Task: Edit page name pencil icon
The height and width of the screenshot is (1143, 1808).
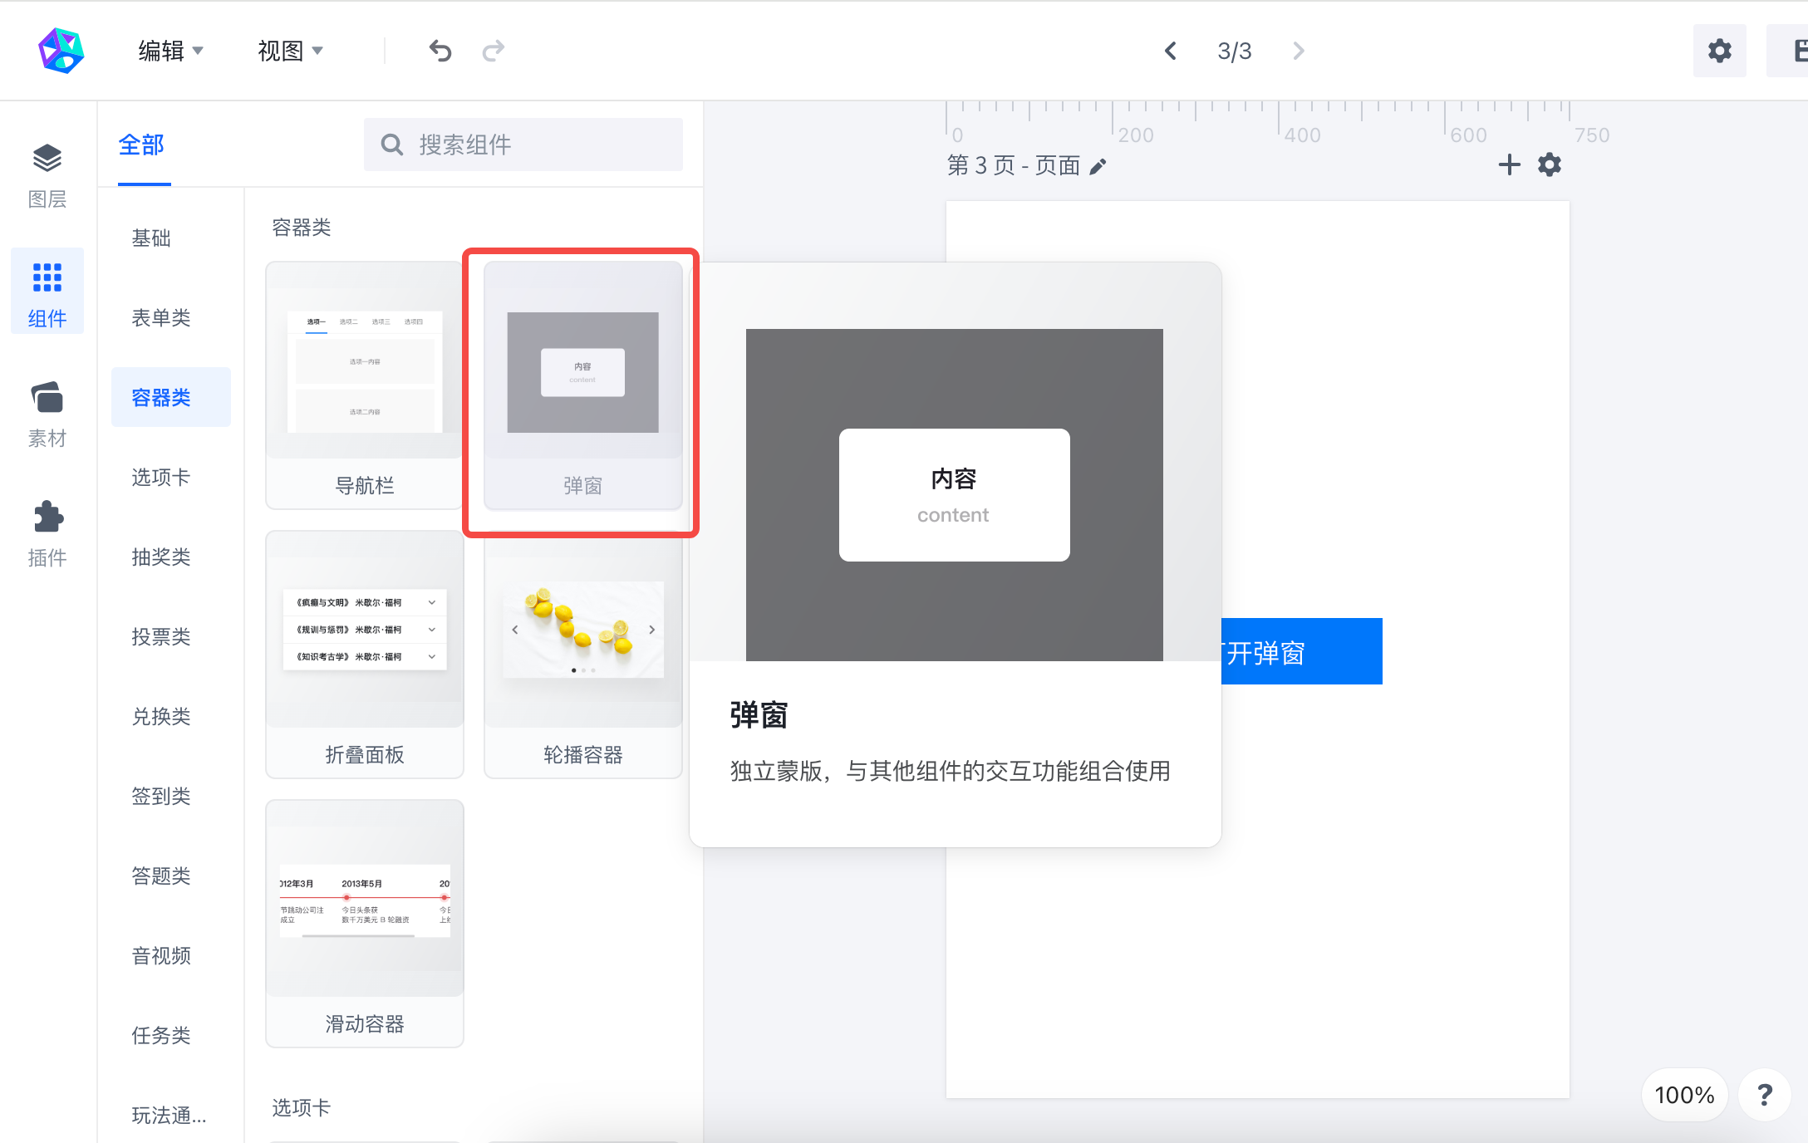Action: click(x=1098, y=166)
